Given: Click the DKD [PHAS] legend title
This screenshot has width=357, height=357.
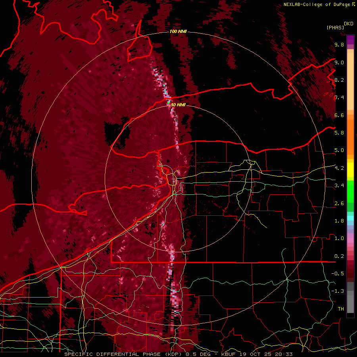Looking at the screenshot, I should (x=340, y=25).
